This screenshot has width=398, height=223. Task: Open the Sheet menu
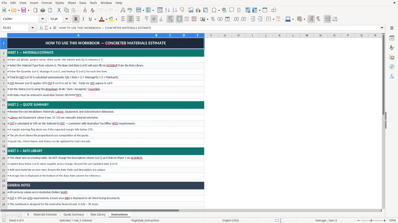[x=72, y=3]
